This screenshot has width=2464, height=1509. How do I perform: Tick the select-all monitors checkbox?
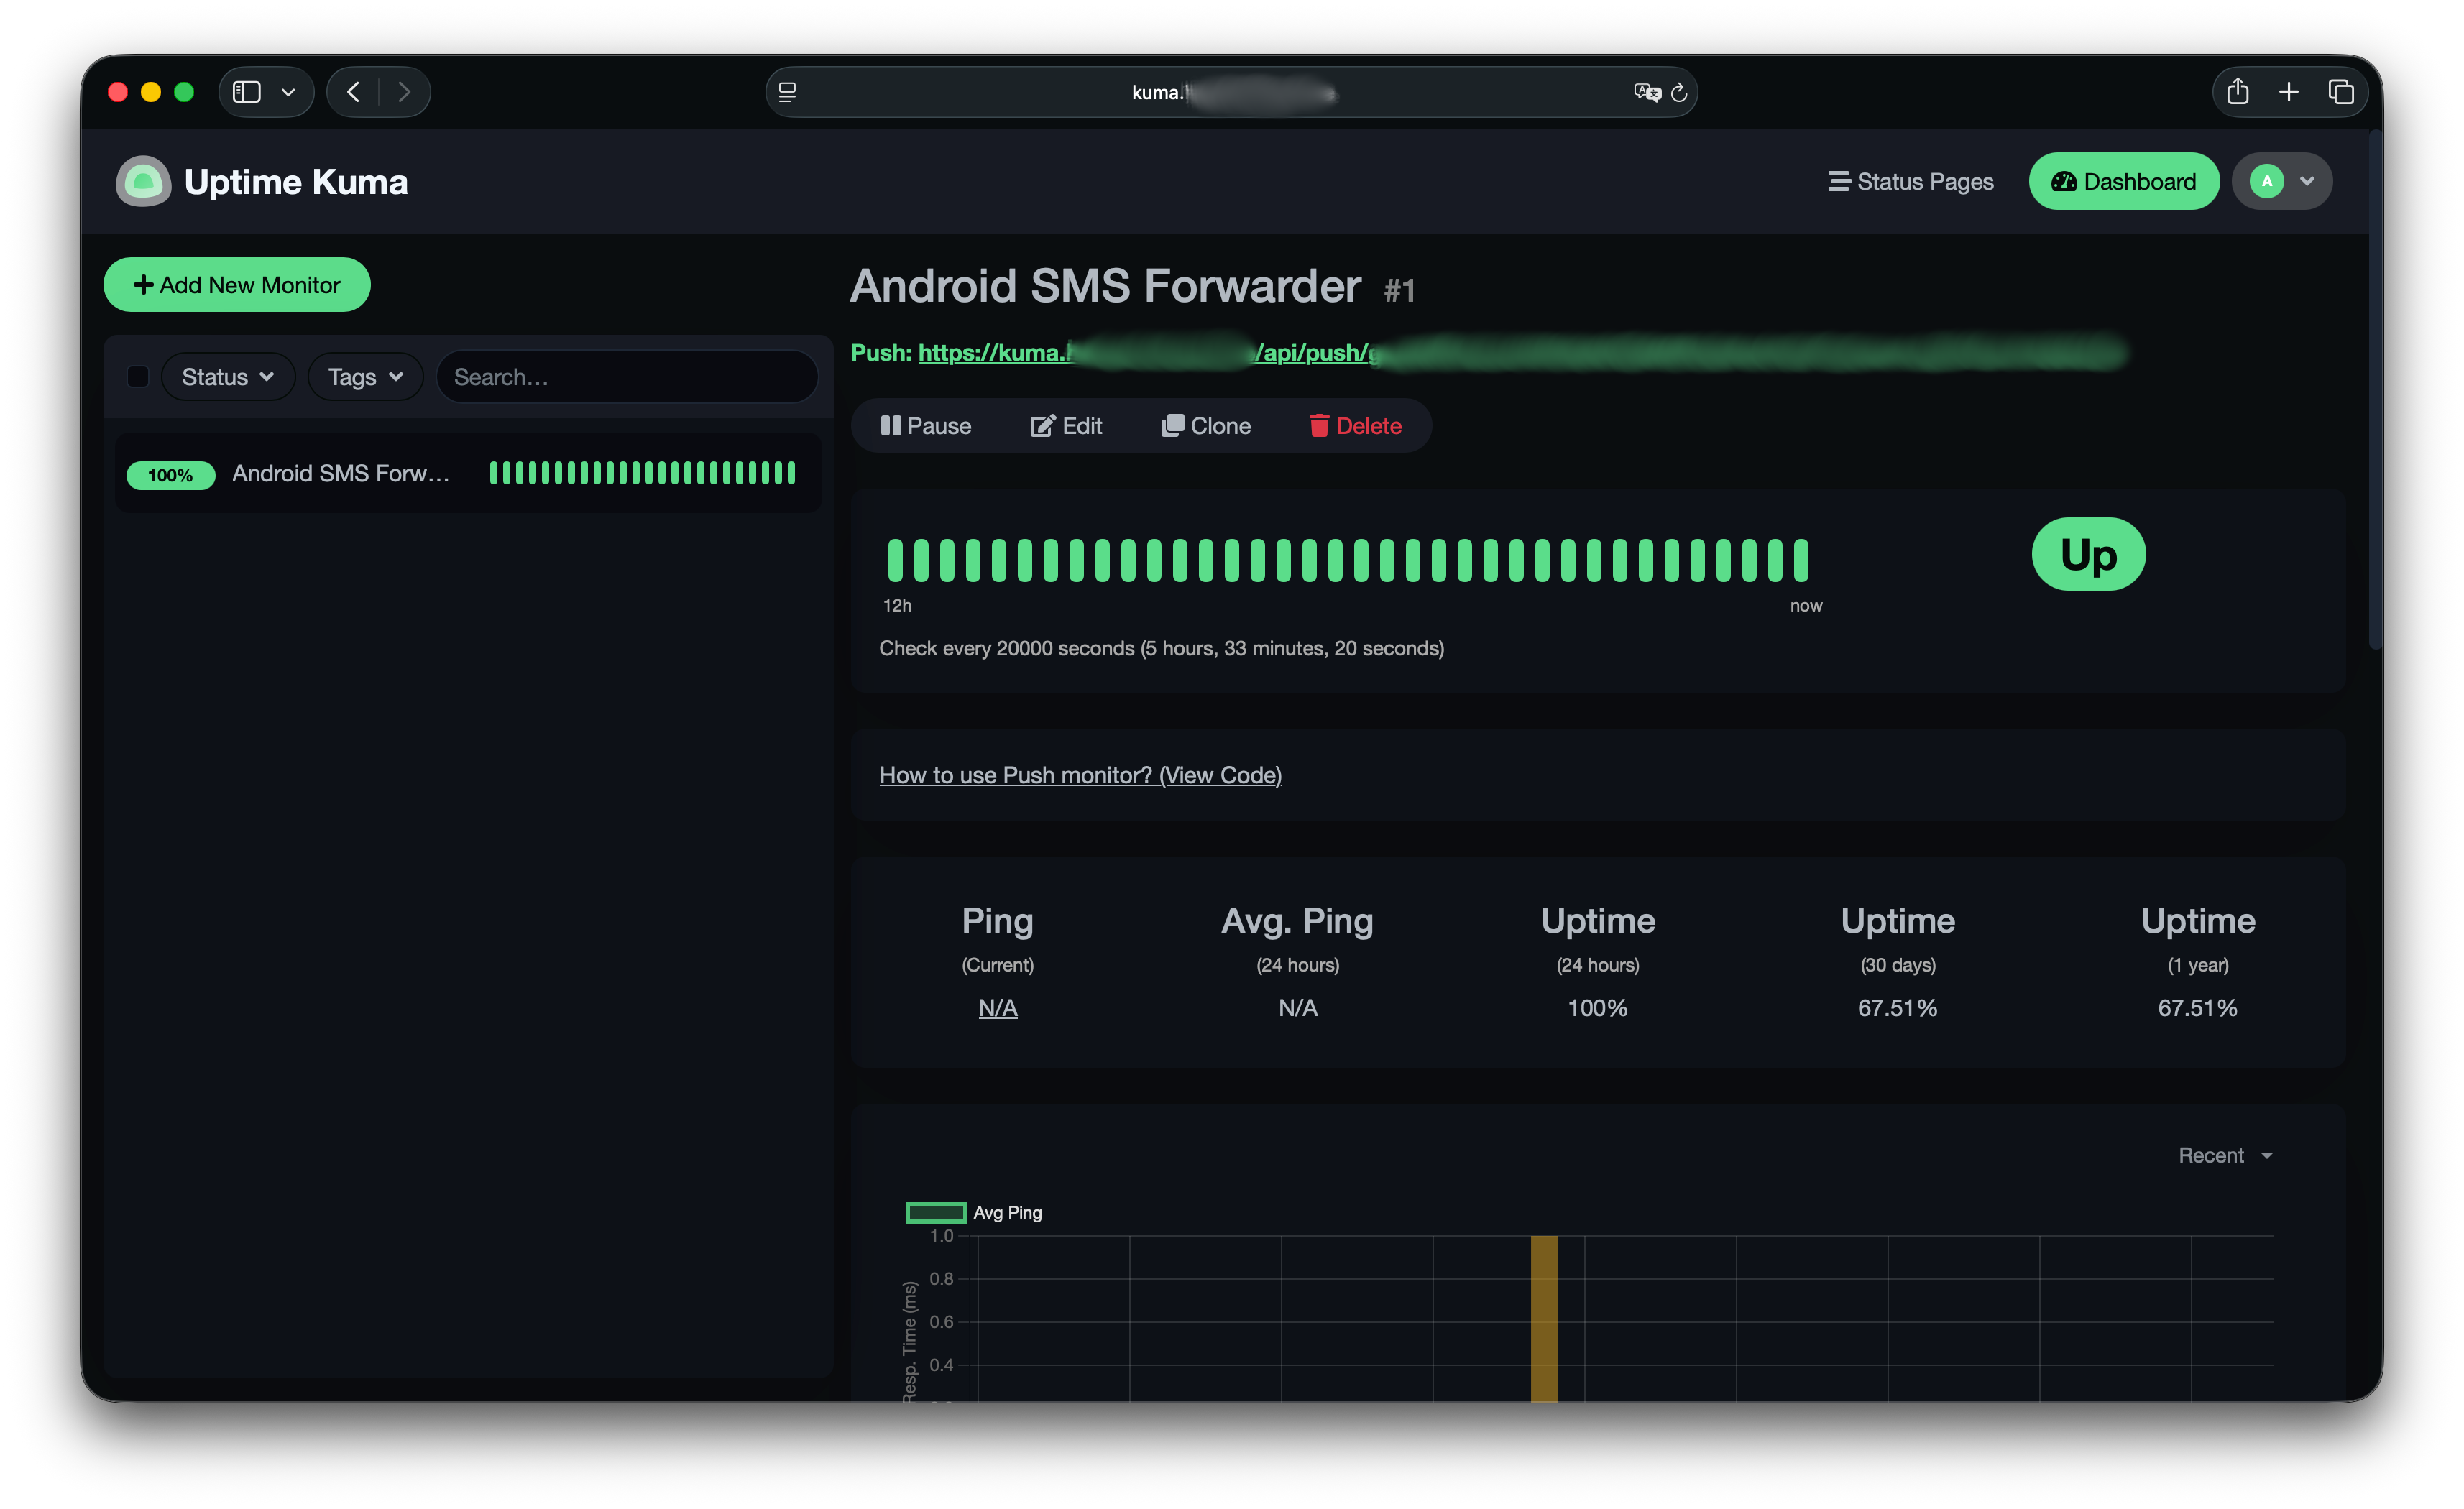click(138, 377)
